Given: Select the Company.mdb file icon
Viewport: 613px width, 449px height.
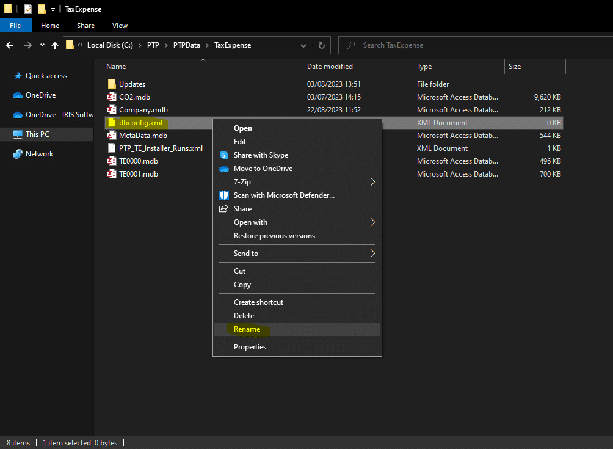Looking at the screenshot, I should (x=112, y=110).
